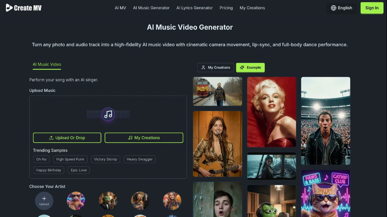Switch to the AI Music Video tab

47,64
